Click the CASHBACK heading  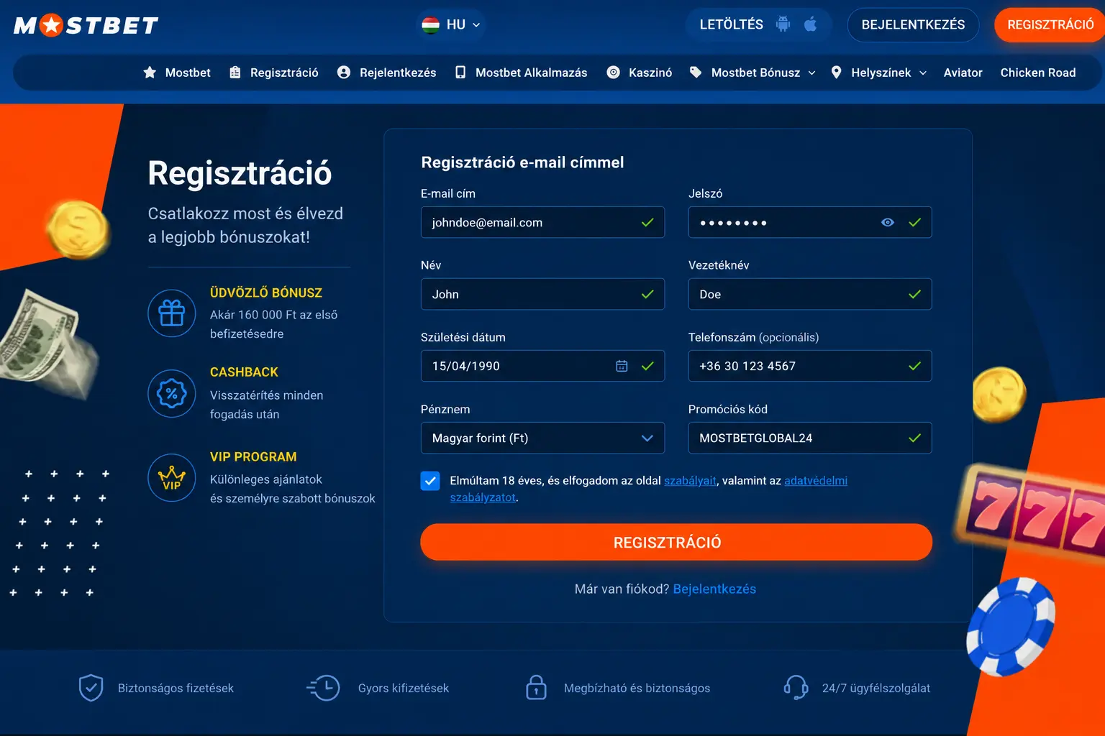pyautogui.click(x=244, y=372)
